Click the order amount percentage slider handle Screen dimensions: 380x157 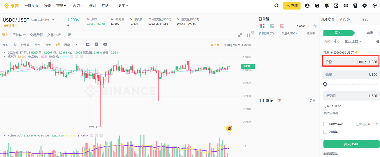[x=325, y=84]
